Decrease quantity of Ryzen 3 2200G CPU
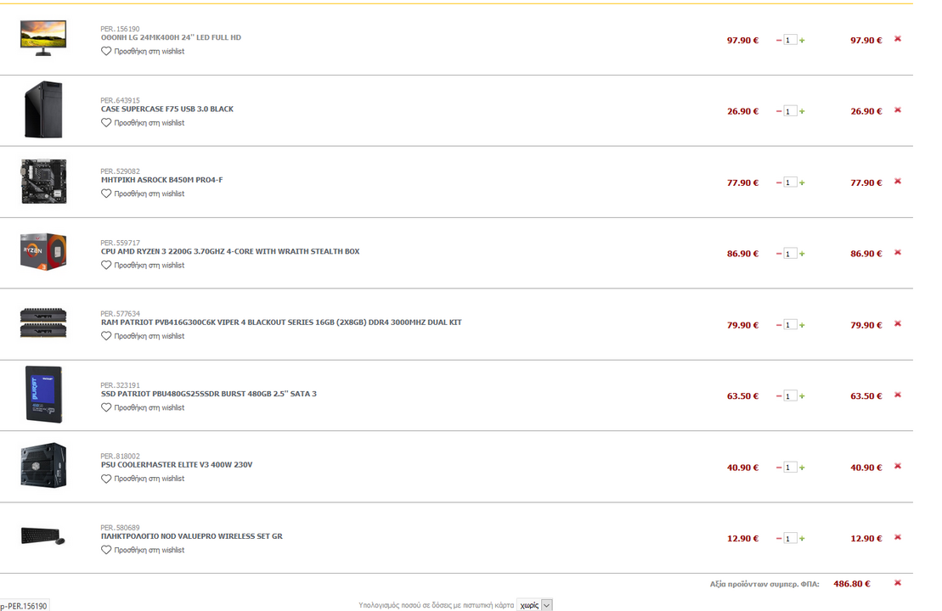The height and width of the screenshot is (611, 942). 779,254
